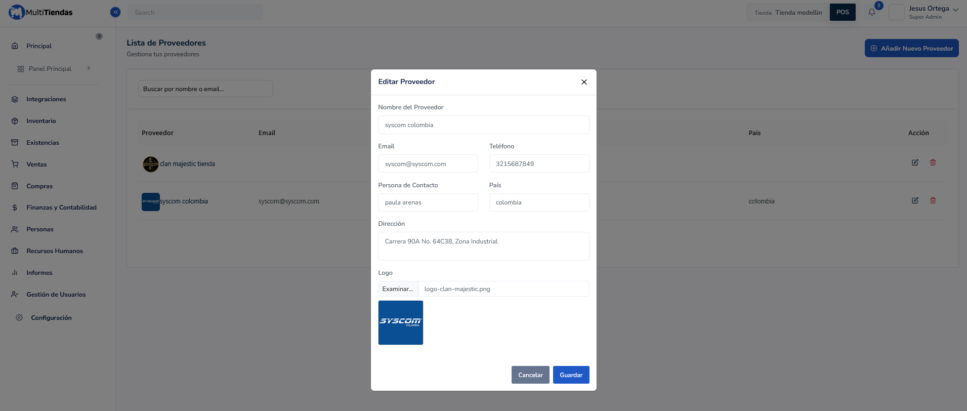Click the Syscom logo preview image
Screen dimensions: 967x411
tap(401, 323)
